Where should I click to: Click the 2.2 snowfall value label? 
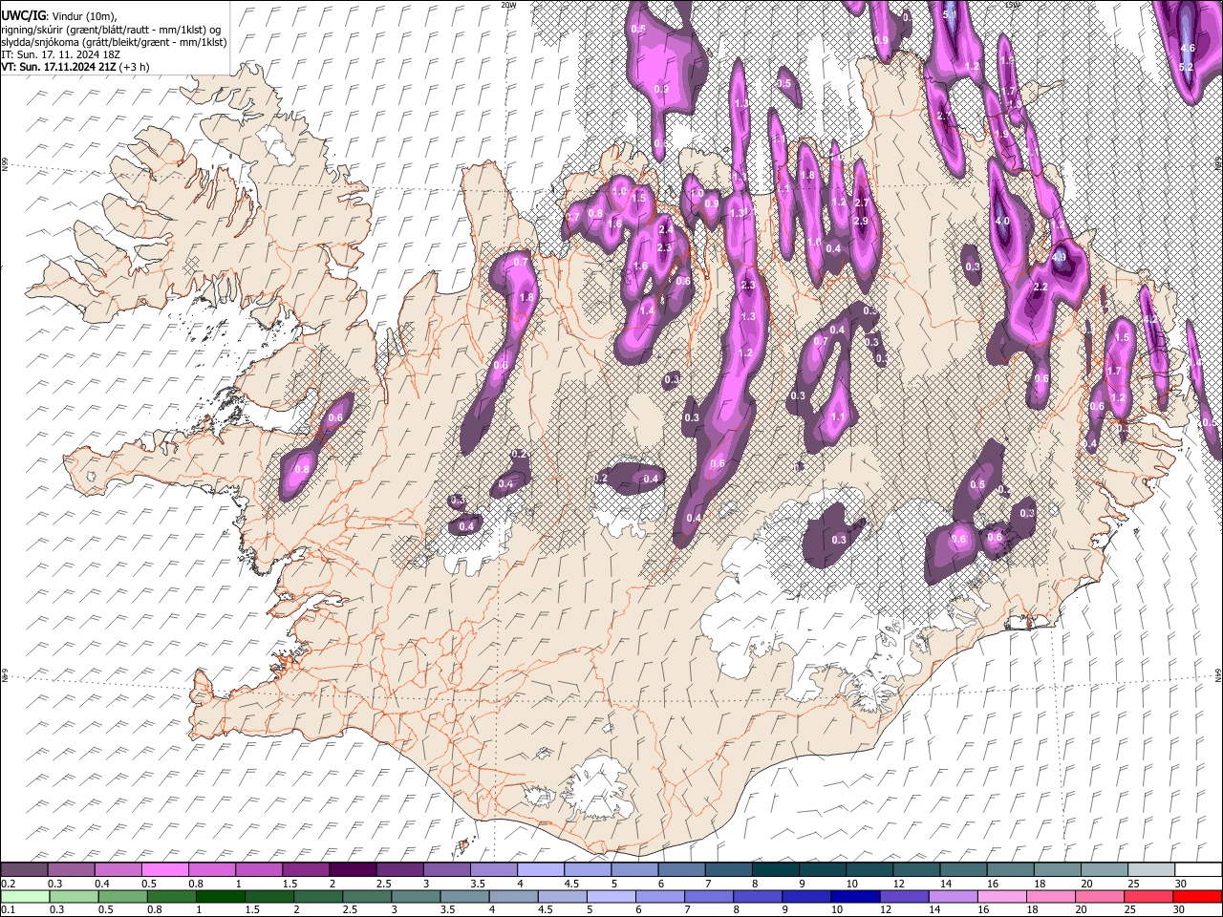click(1041, 287)
